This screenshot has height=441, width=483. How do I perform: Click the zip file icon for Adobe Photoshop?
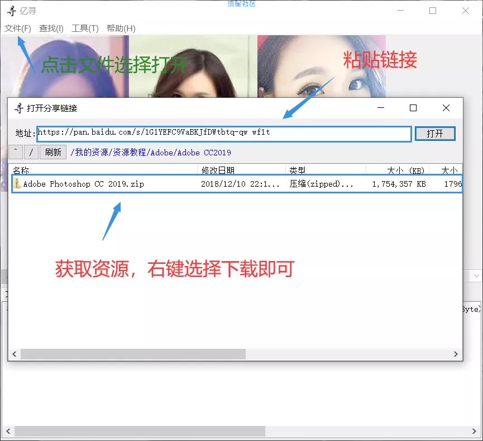point(17,183)
